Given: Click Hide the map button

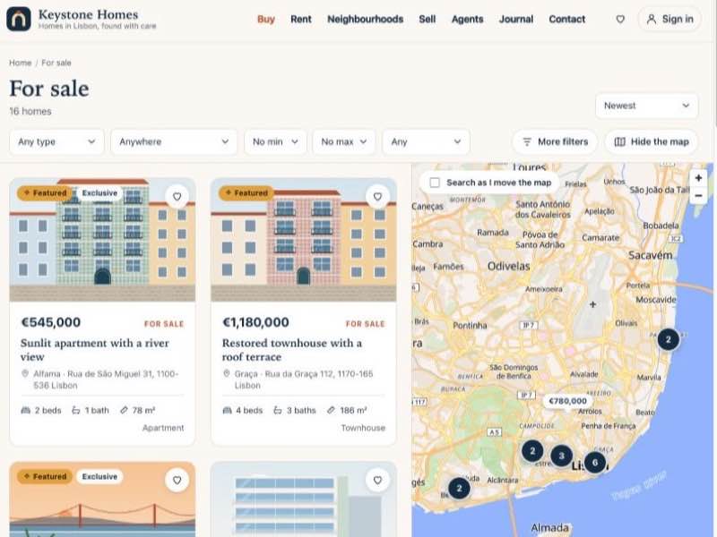Looking at the screenshot, I should [652, 142].
